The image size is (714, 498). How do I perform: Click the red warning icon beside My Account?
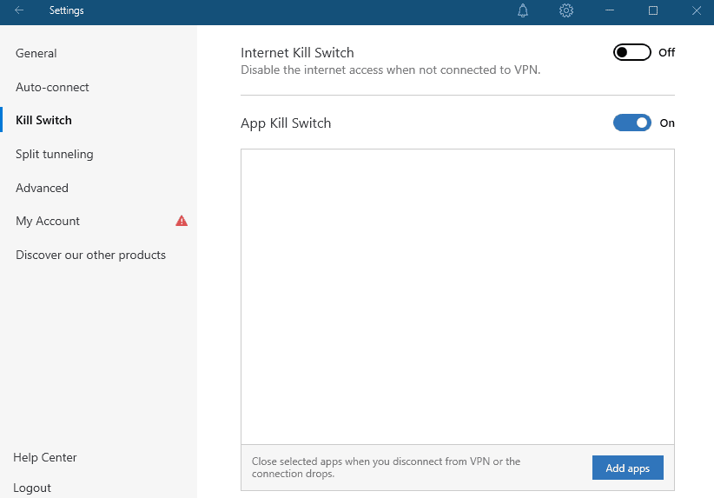point(182,221)
